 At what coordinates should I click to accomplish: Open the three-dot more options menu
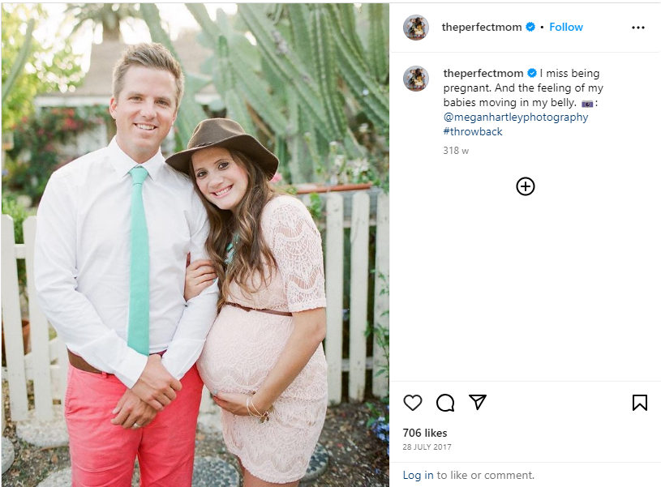tap(637, 28)
